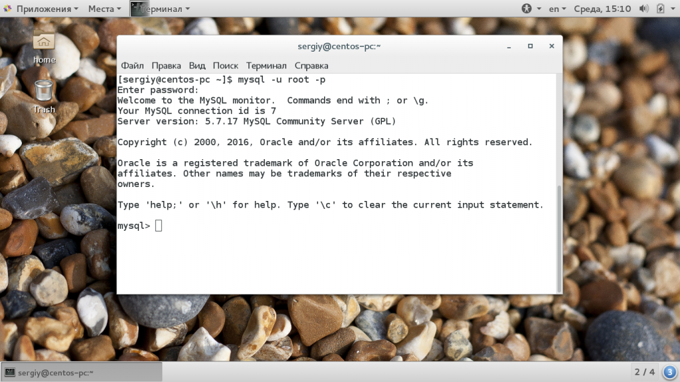The image size is (680, 382).
Task: Click the battery status icon
Action: 661,9
